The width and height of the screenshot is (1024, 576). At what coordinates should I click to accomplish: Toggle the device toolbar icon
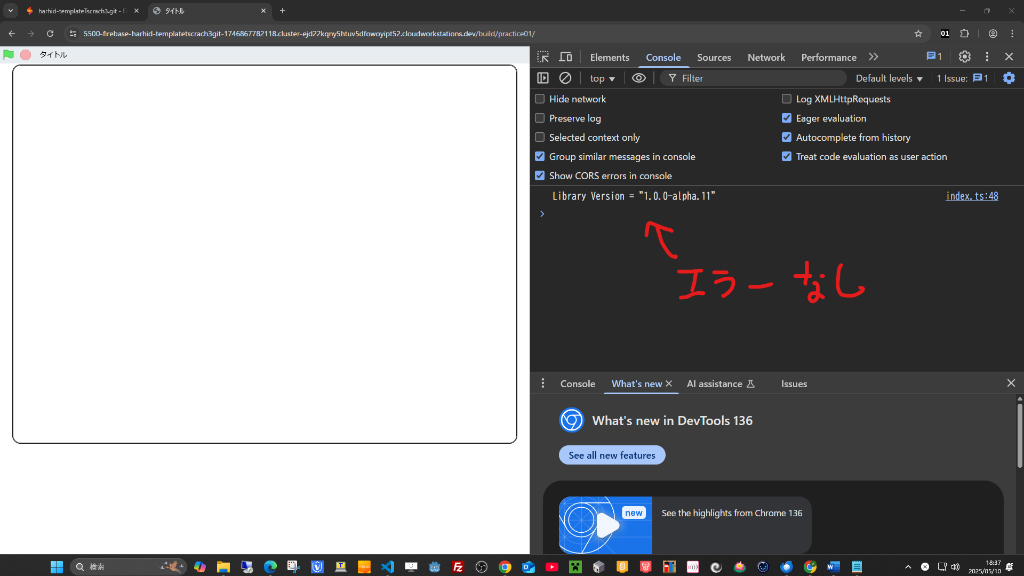click(x=565, y=57)
